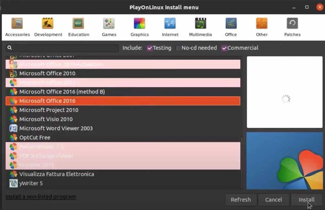The height and width of the screenshot is (210, 325).
Task: Click the Refresh button
Action: click(240, 200)
